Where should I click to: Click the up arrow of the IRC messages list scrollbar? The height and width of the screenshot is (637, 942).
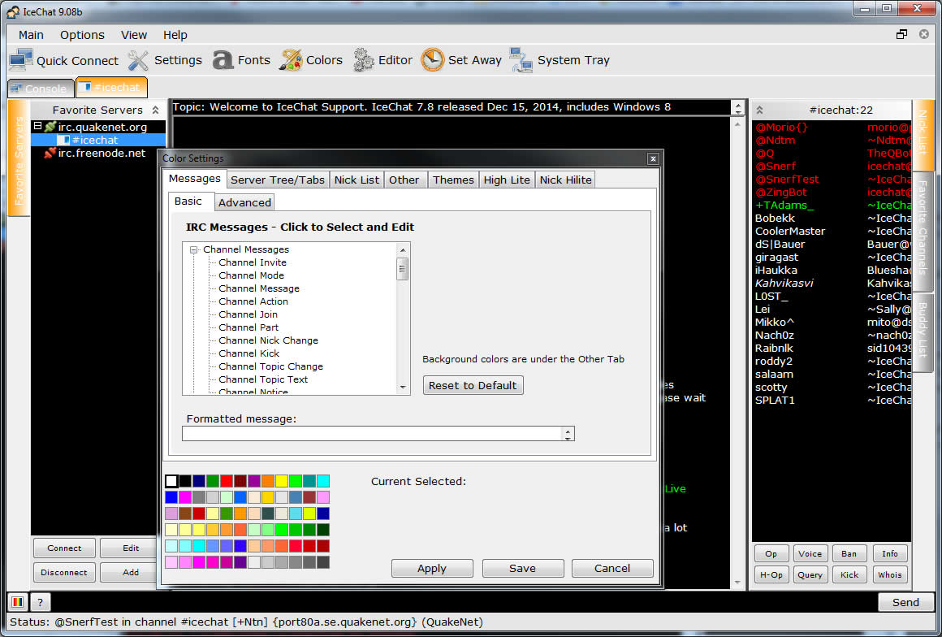(403, 250)
